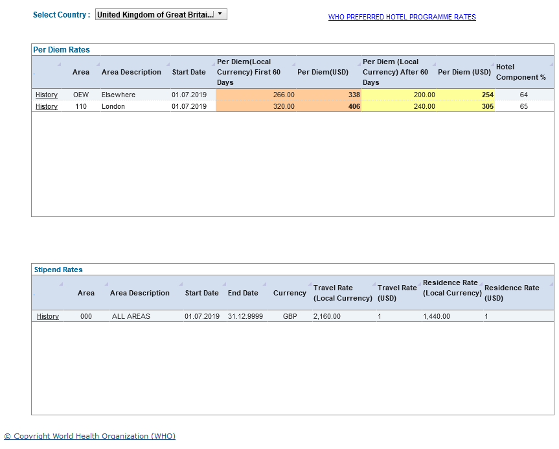
Task: Sort Stipend table by Area header
Action: click(x=86, y=293)
